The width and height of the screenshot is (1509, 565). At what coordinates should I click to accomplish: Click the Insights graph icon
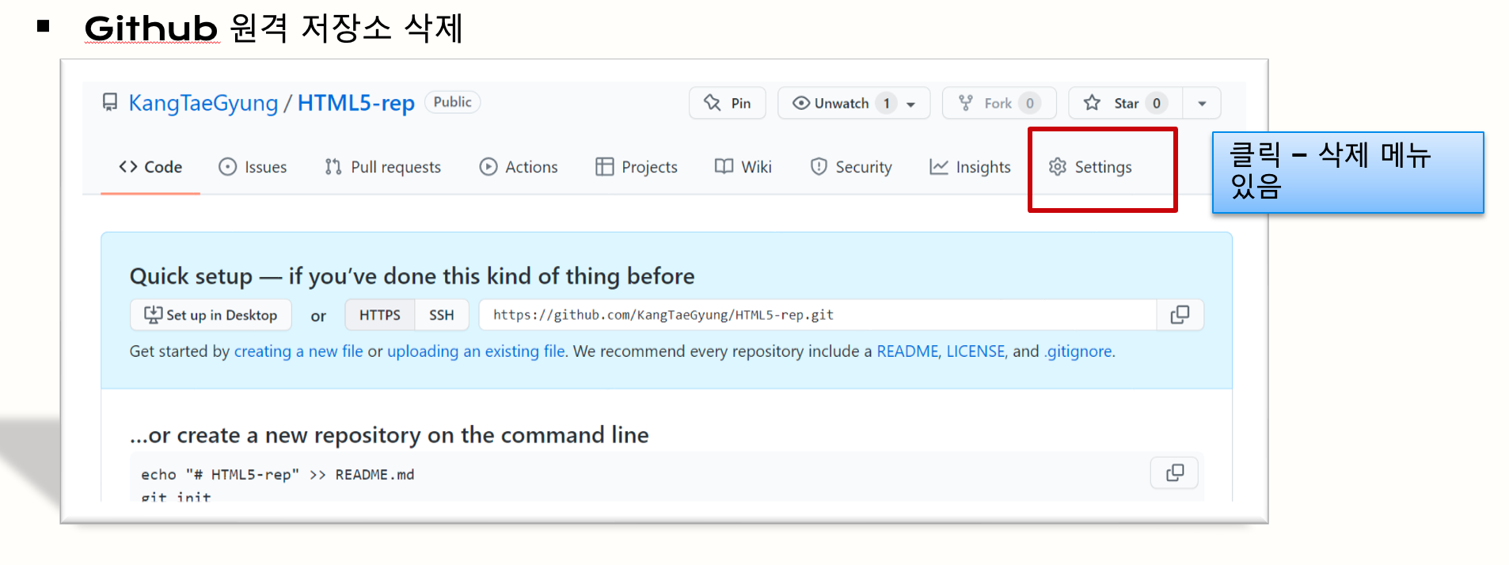click(938, 167)
